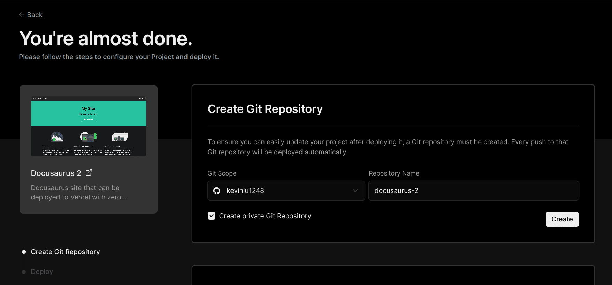Screen dimensions: 612x285
Task: Click the 'Create private Git Repository' label
Action: click(x=265, y=216)
